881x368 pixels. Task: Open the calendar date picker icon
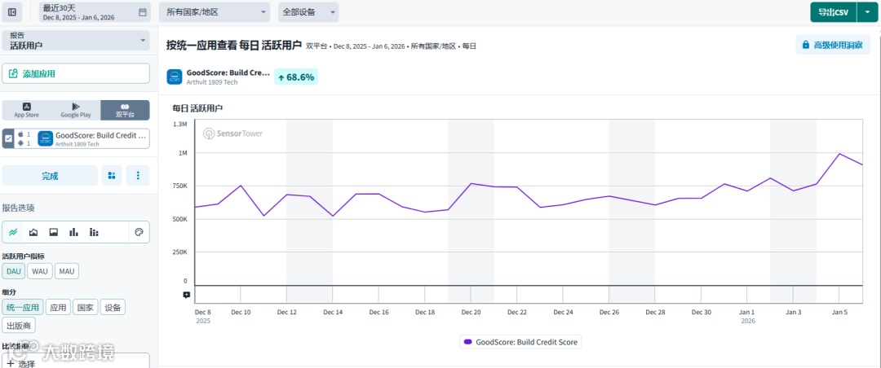142,11
